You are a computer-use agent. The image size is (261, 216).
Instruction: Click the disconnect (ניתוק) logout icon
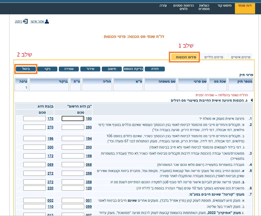point(25,21)
